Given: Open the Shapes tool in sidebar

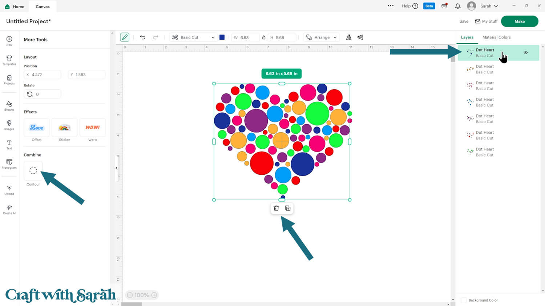Looking at the screenshot, I should coord(9,106).
